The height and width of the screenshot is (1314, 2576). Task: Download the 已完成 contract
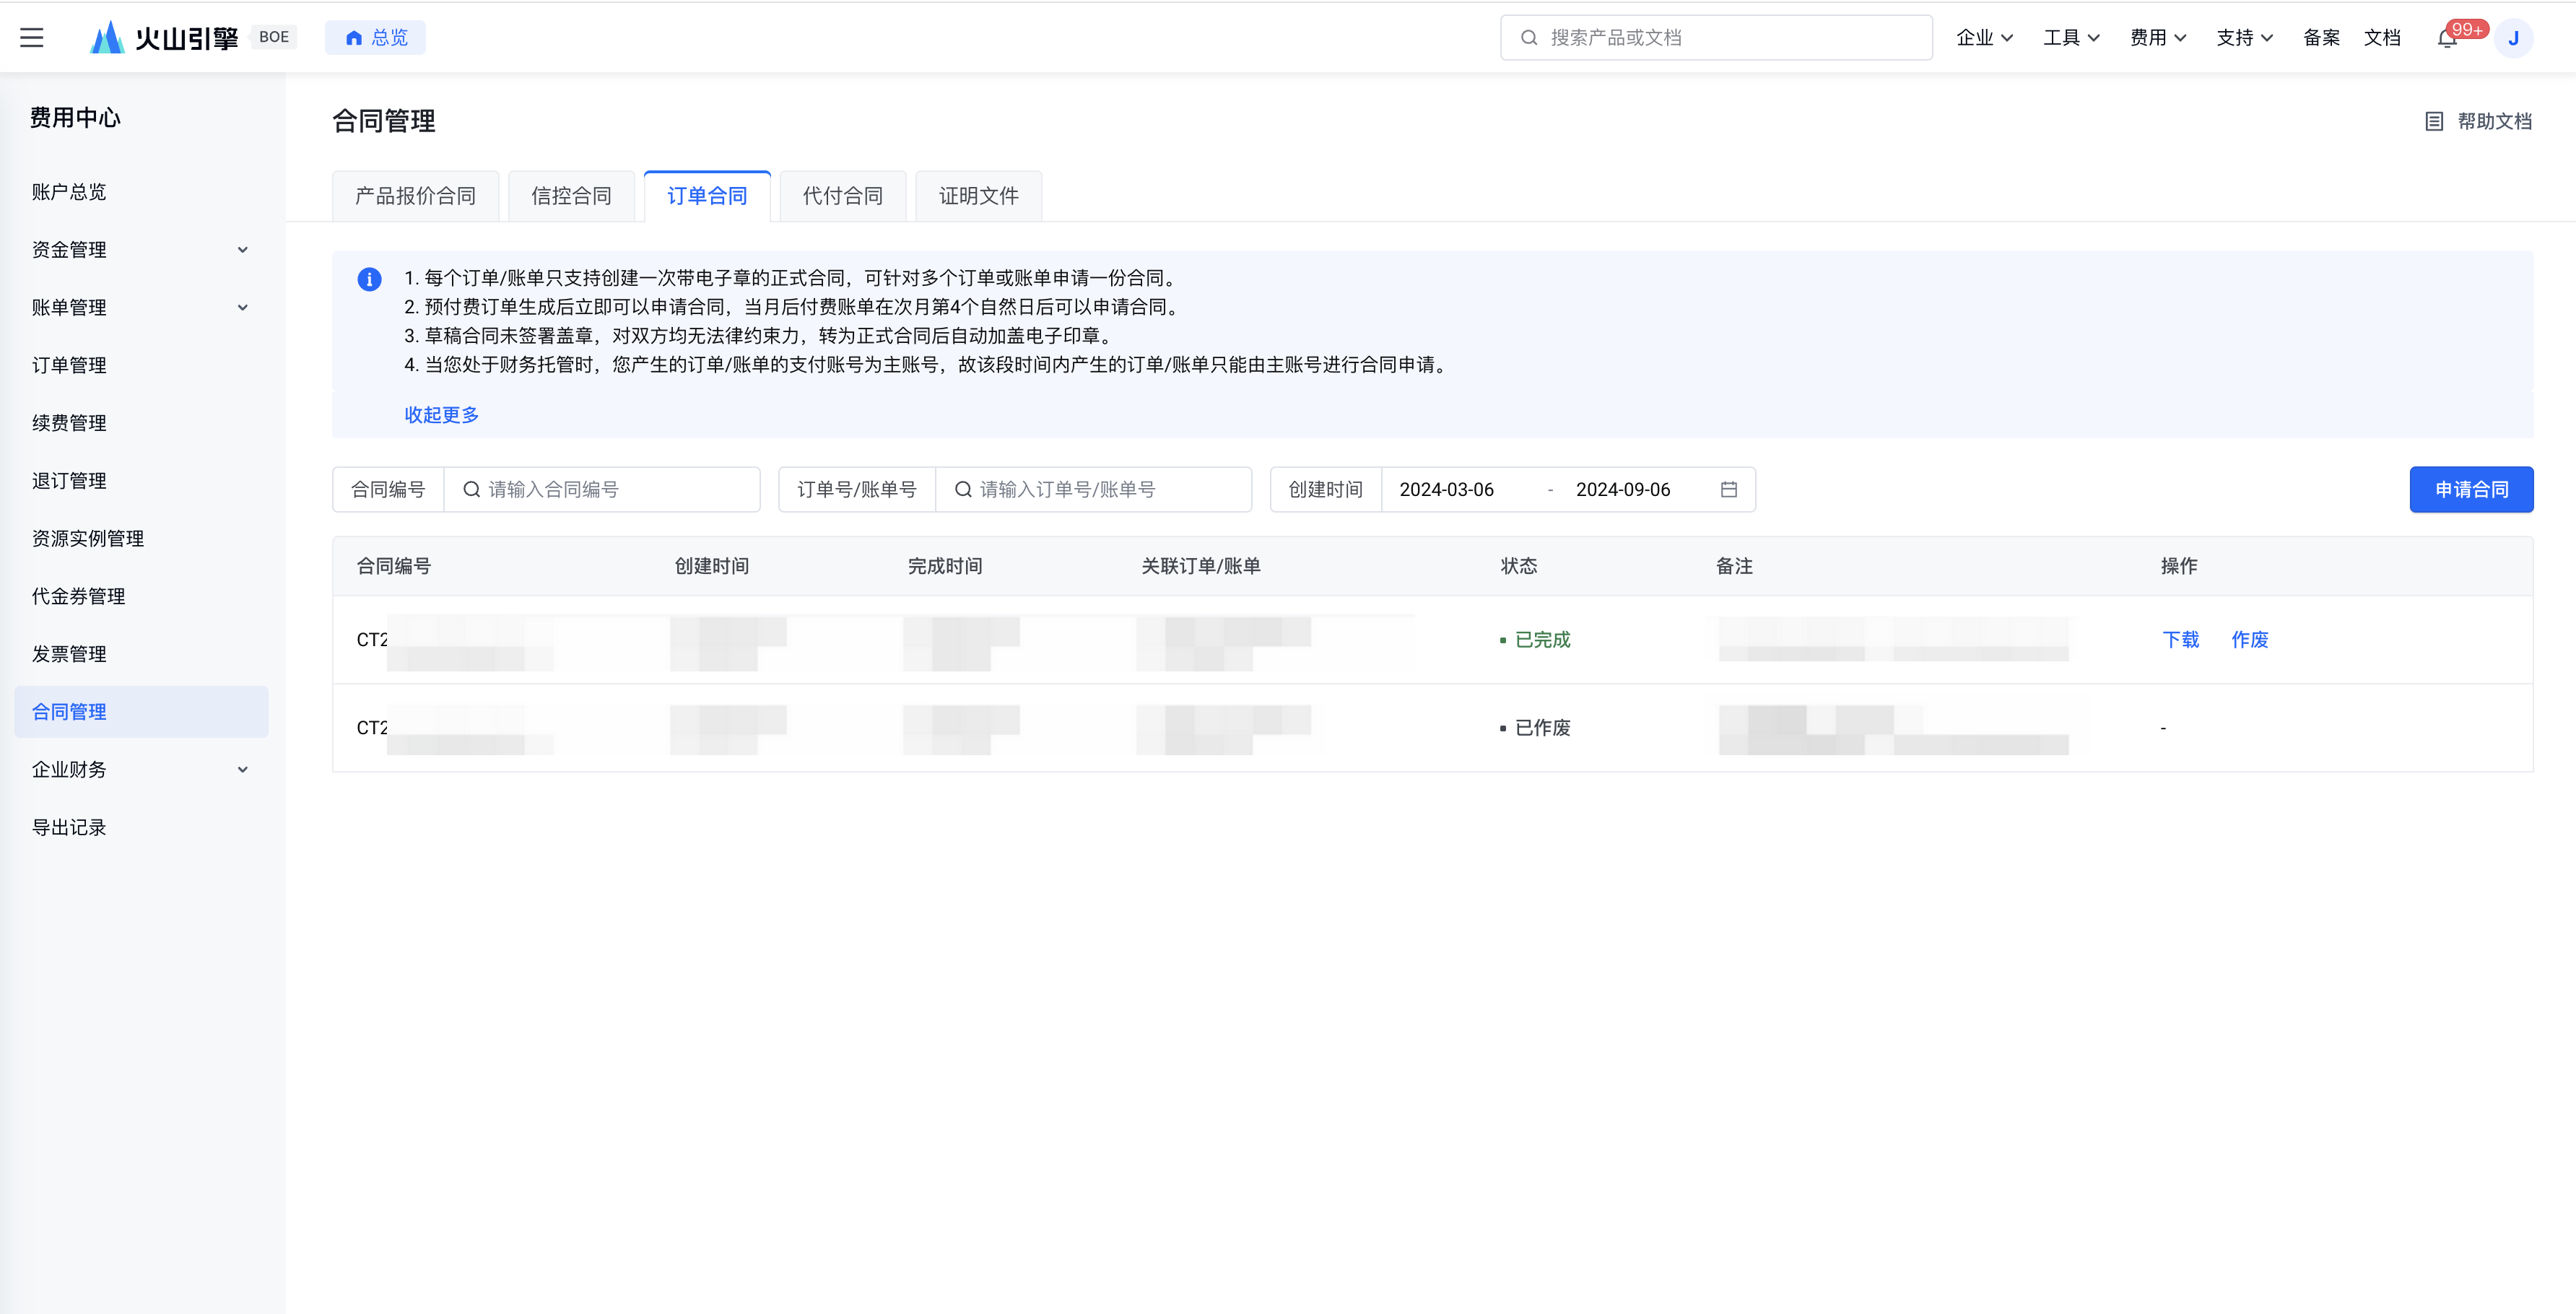[x=2181, y=640]
